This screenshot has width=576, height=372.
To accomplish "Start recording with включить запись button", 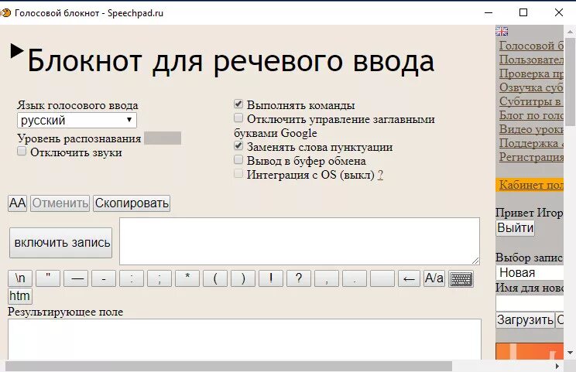I will pyautogui.click(x=61, y=243).
